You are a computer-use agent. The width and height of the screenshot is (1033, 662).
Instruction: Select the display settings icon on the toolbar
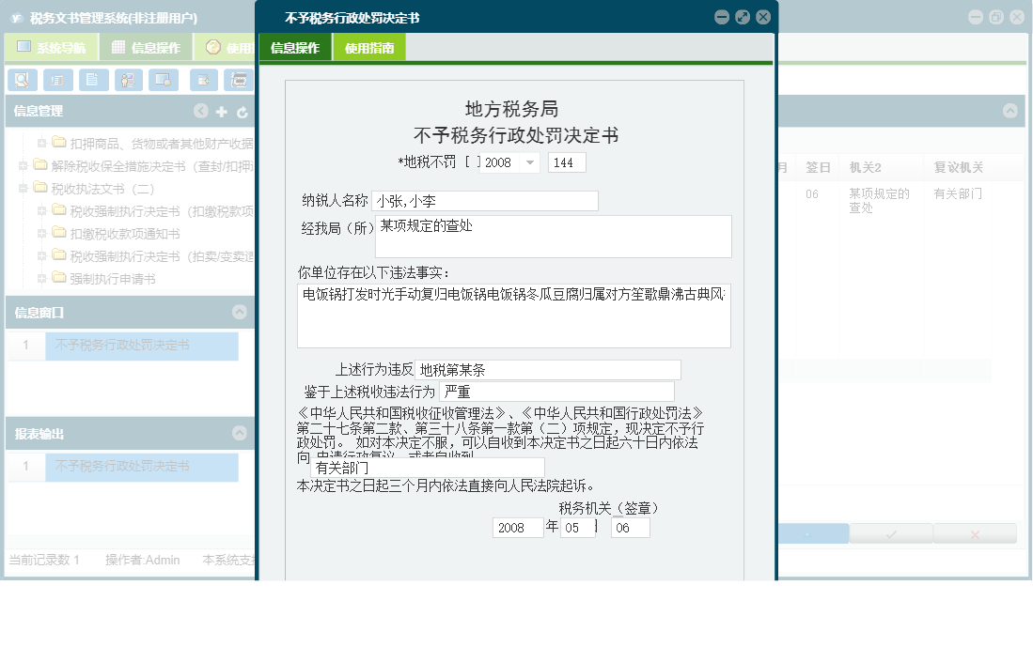click(x=163, y=80)
